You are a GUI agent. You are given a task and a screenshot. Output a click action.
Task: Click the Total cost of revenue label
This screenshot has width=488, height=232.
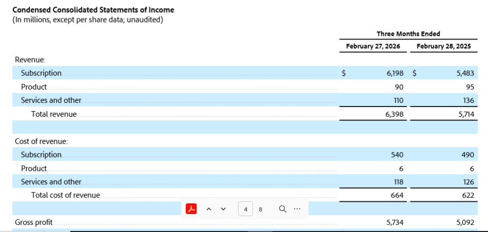click(66, 195)
